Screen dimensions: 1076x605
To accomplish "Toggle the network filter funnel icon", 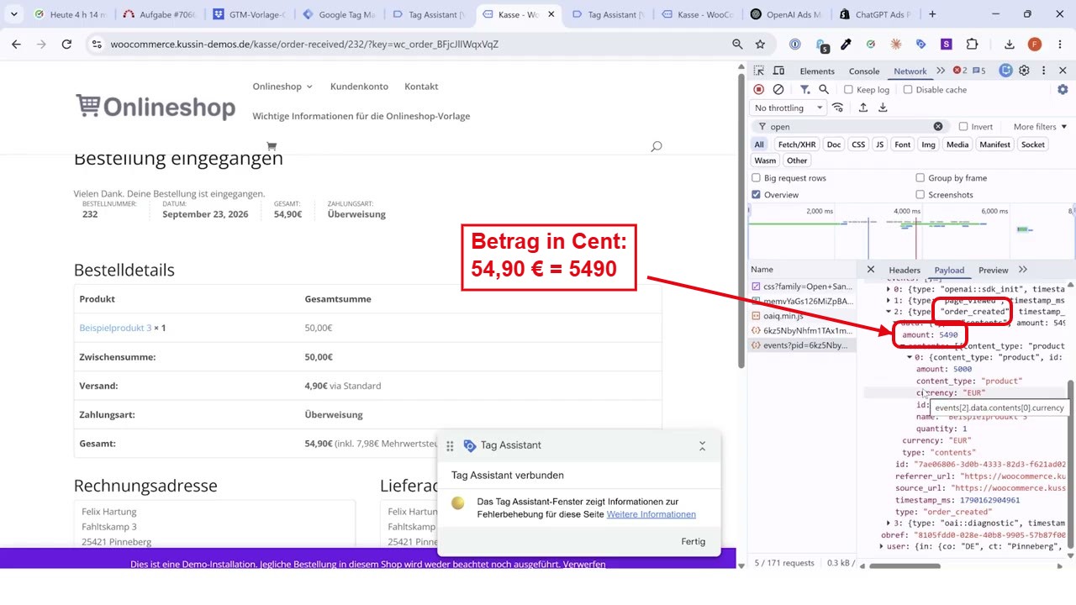I will coord(804,89).
